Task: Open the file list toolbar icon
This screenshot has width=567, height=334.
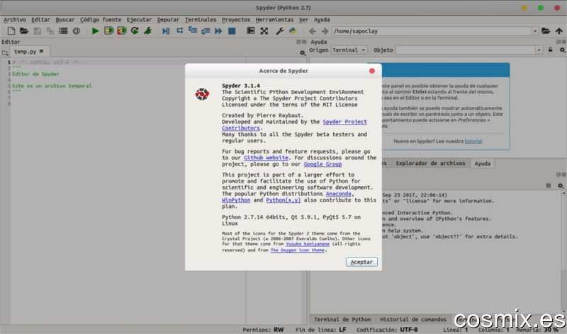Action: (x=63, y=31)
